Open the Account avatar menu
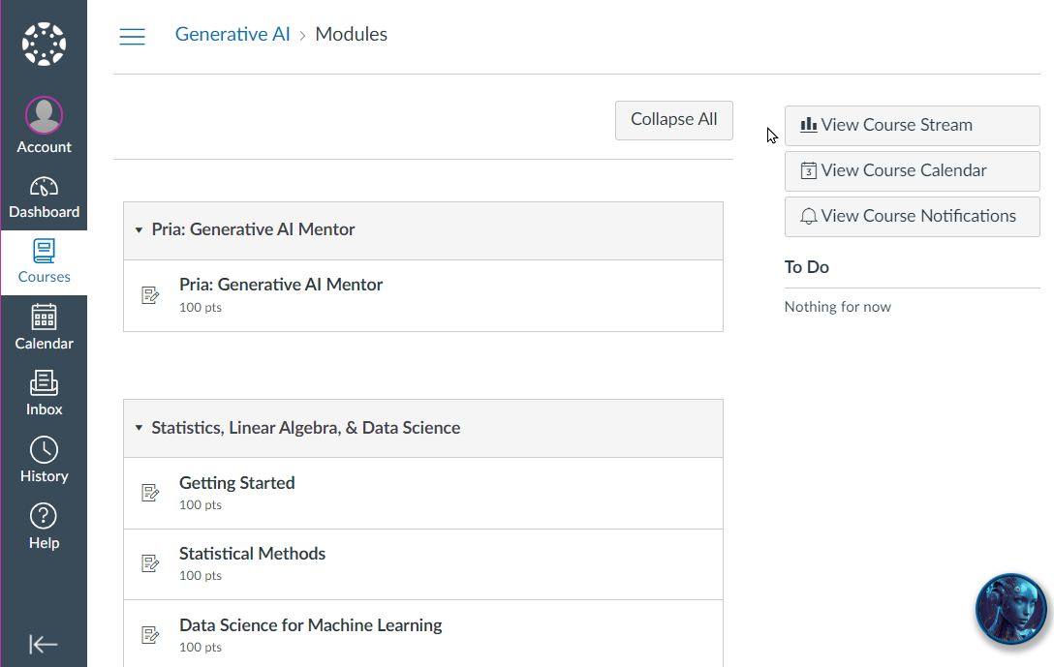Screen dimensions: 1054x667 [x=44, y=126]
